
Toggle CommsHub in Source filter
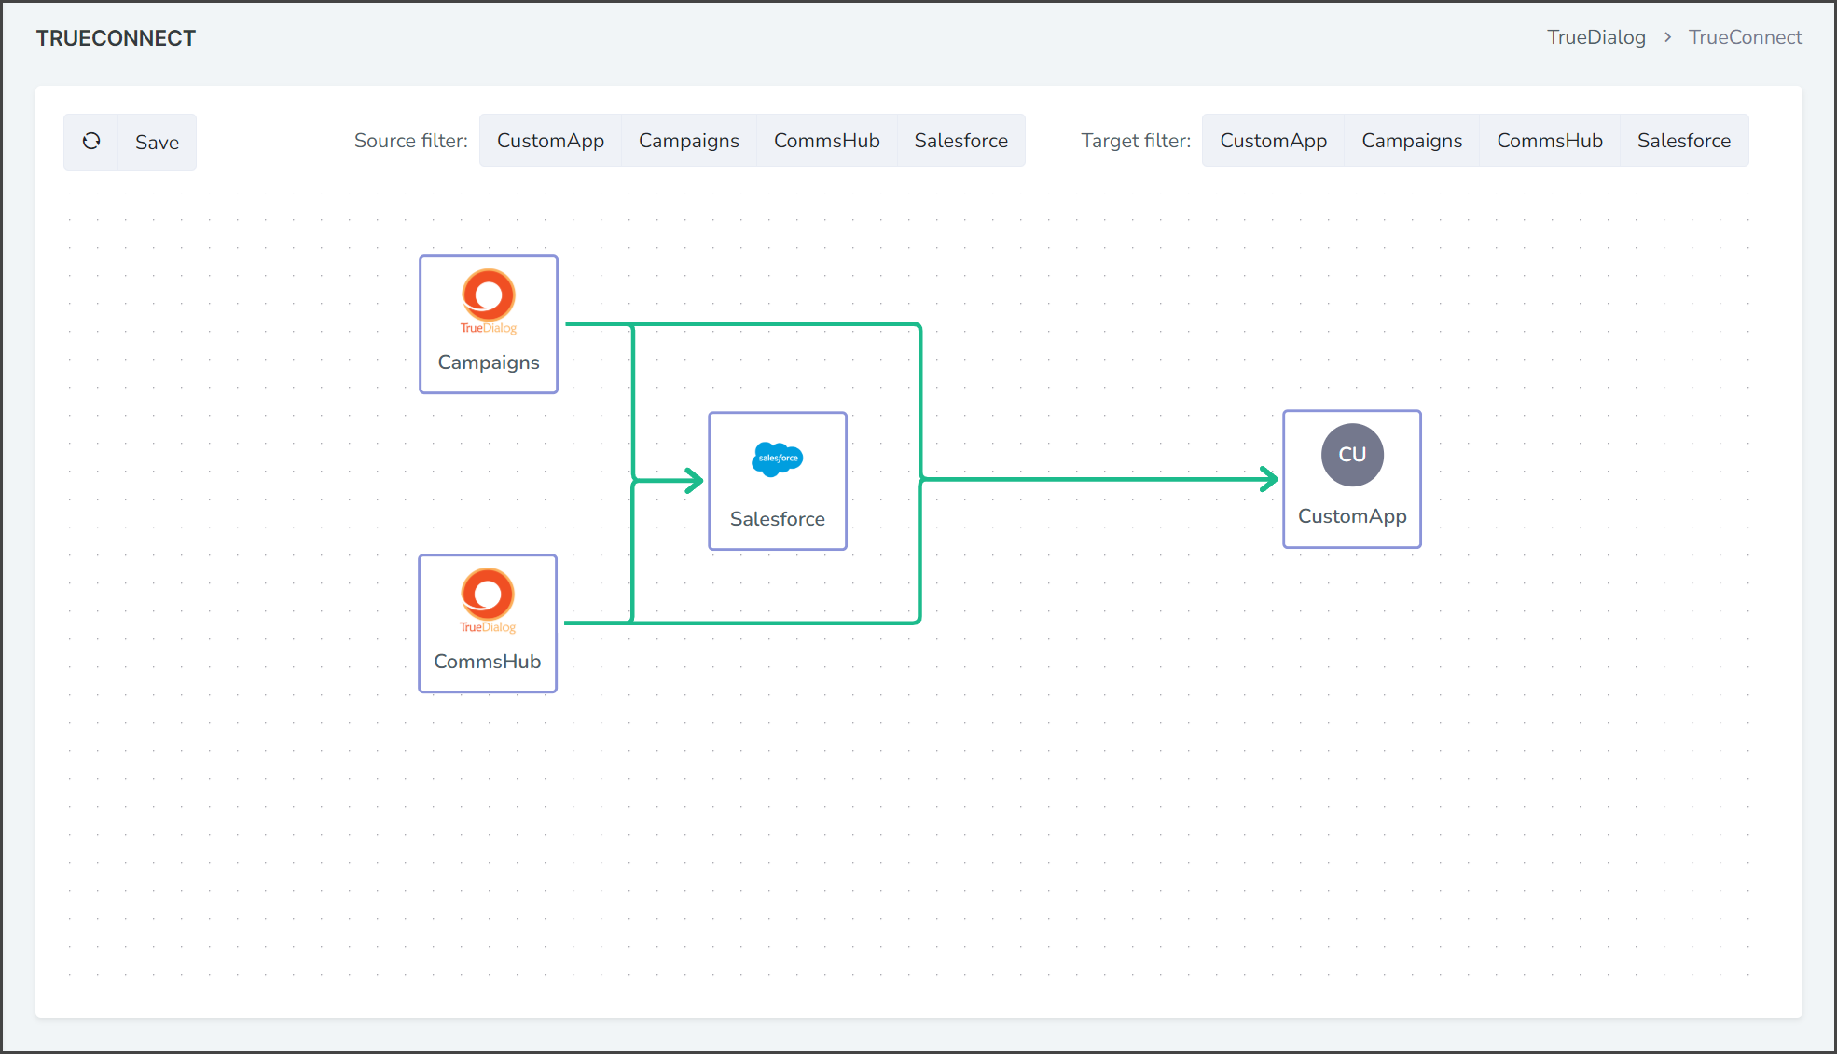pos(827,141)
